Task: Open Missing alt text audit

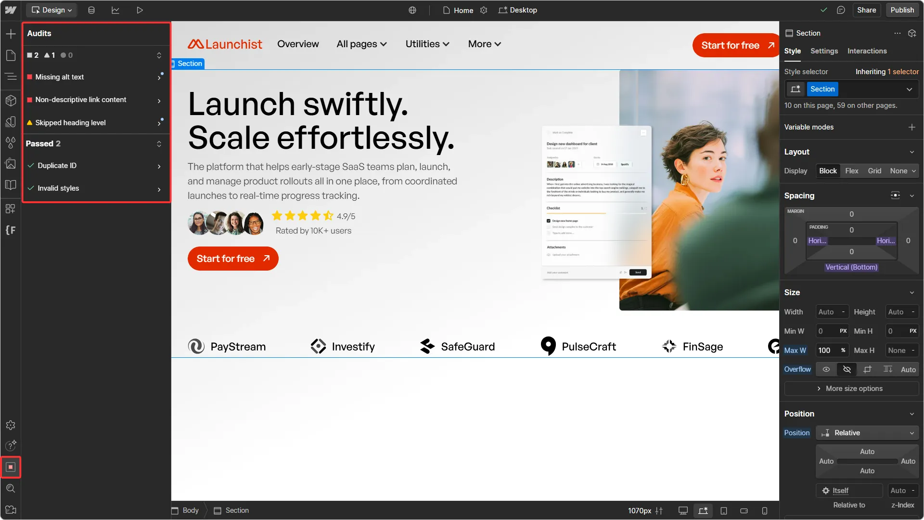Action: click(96, 77)
